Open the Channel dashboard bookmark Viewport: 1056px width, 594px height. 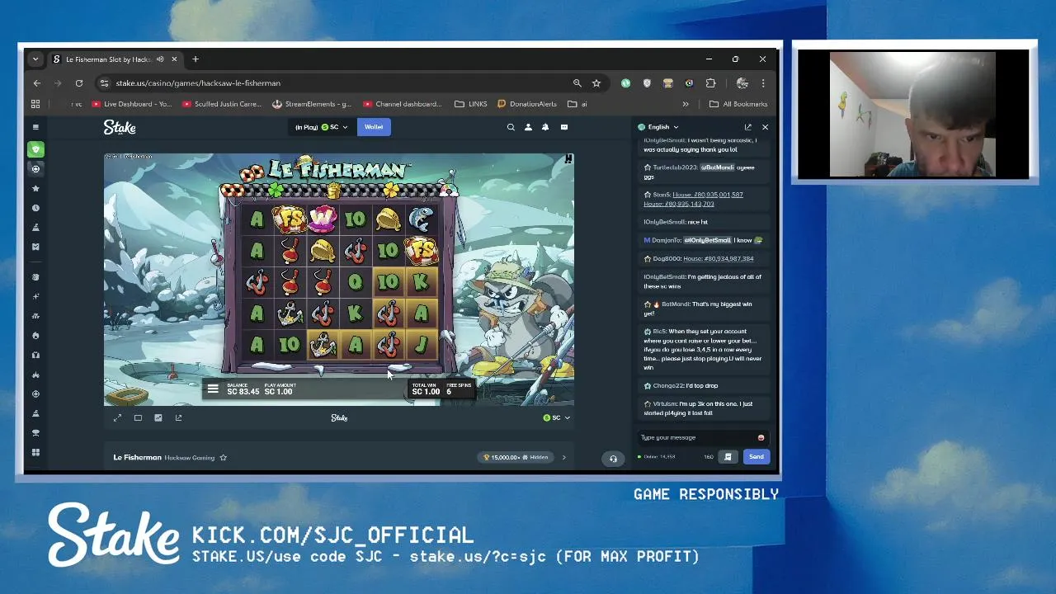(403, 104)
